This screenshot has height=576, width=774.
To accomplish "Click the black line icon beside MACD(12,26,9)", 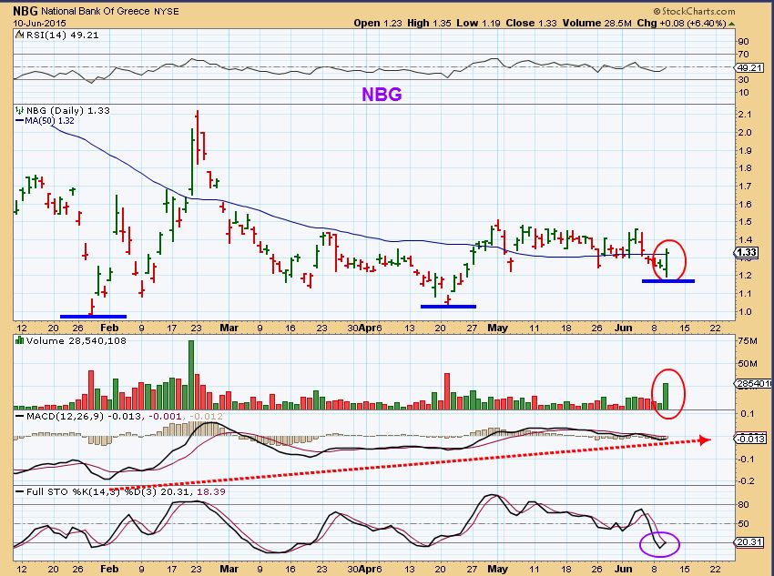I will point(20,416).
